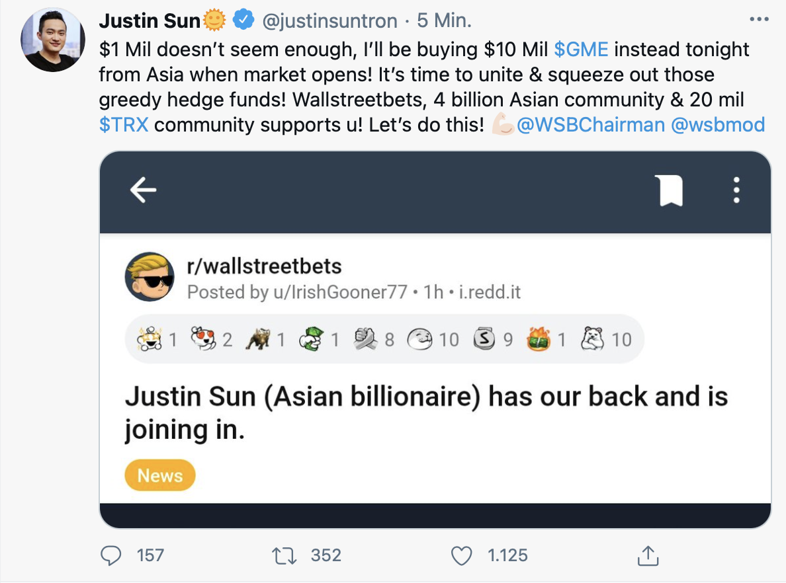
Task: Click Justin Sun's profile picture
Action: (x=54, y=40)
